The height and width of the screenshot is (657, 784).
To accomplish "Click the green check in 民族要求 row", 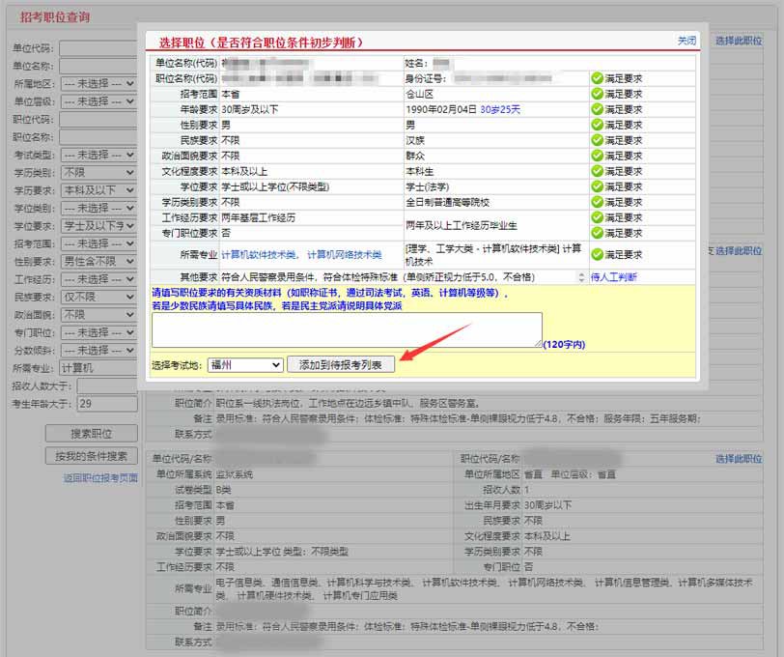I will coord(597,140).
